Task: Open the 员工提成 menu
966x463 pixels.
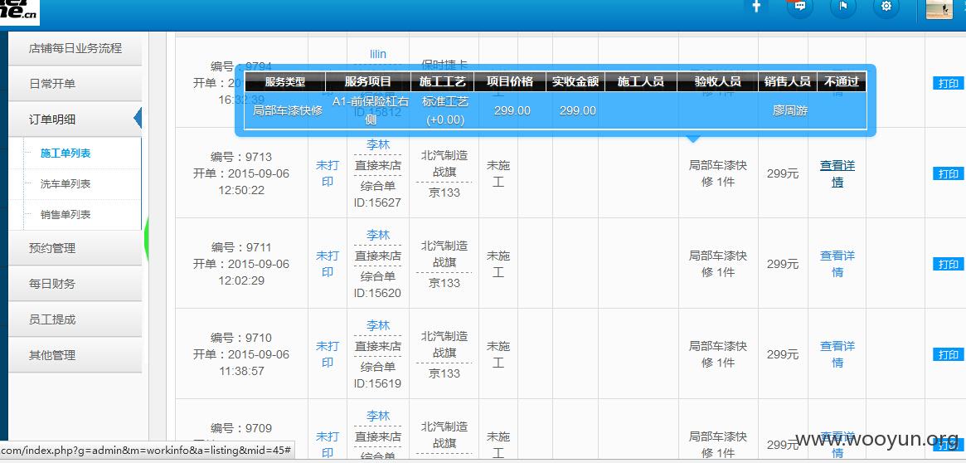Action: [x=75, y=319]
